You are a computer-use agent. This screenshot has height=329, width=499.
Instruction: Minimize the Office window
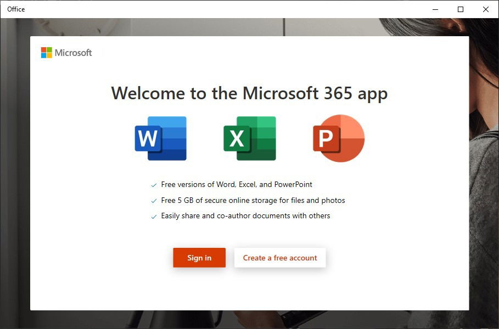tap(435, 9)
